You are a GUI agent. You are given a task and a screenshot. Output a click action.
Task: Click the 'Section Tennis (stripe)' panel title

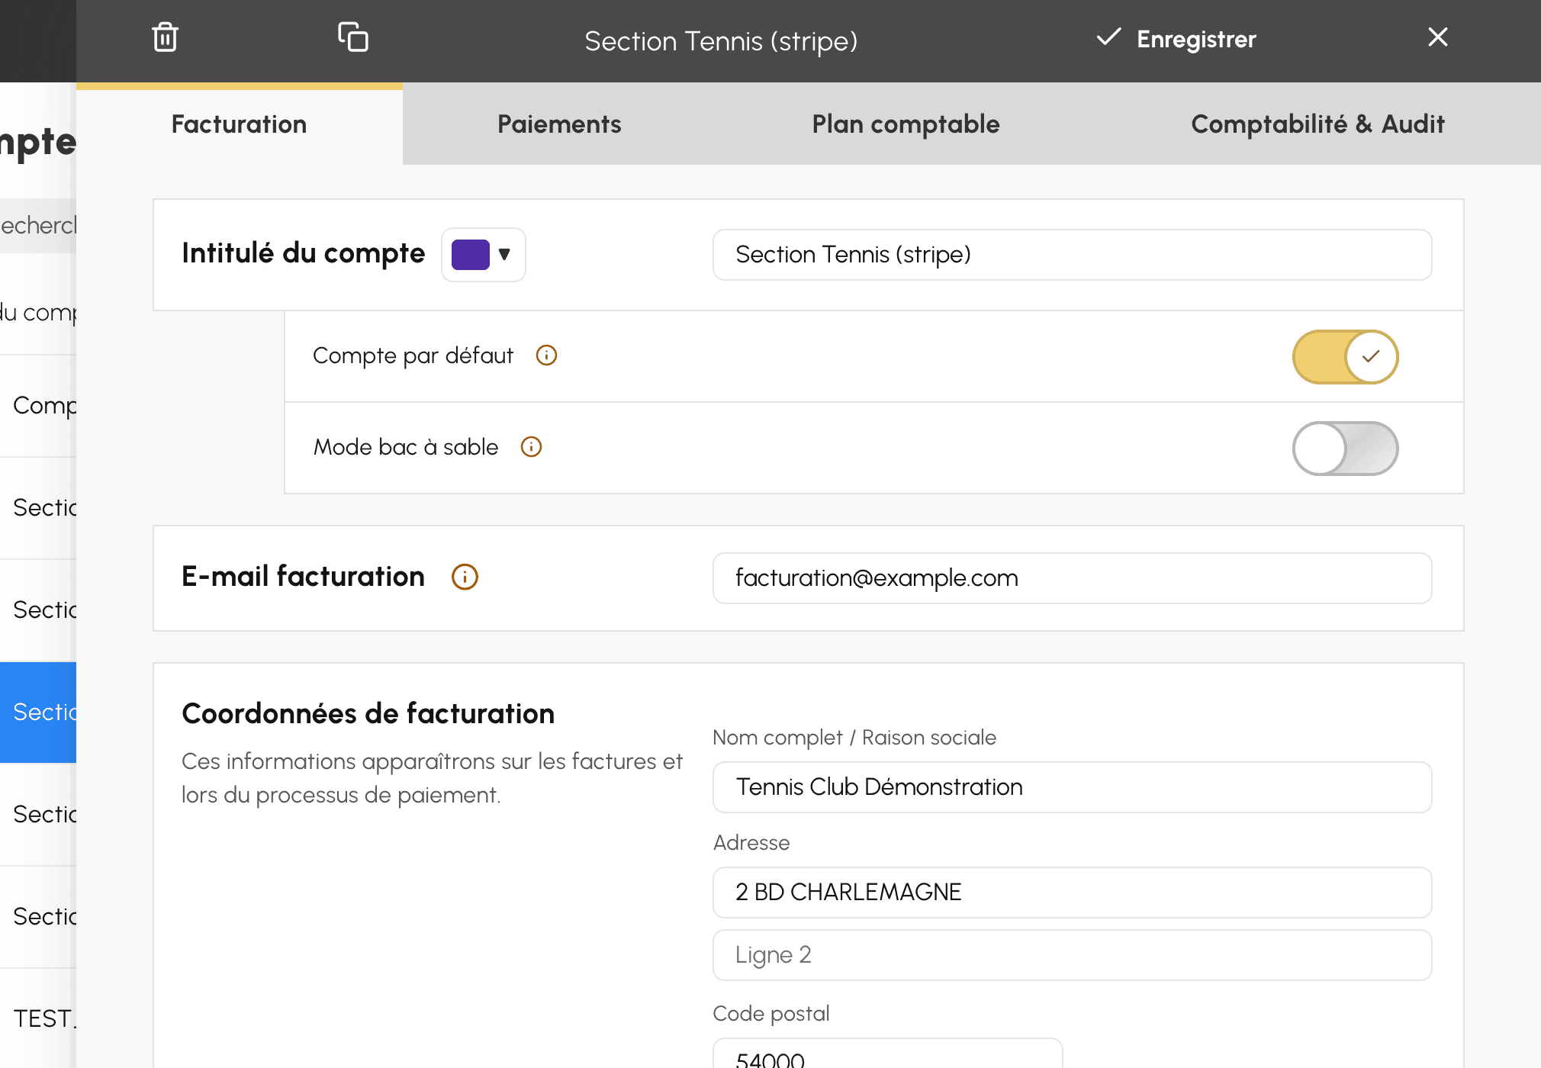pyautogui.click(x=721, y=41)
